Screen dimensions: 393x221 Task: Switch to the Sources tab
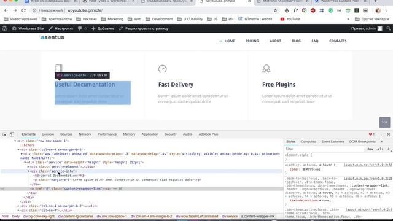pos(66,134)
